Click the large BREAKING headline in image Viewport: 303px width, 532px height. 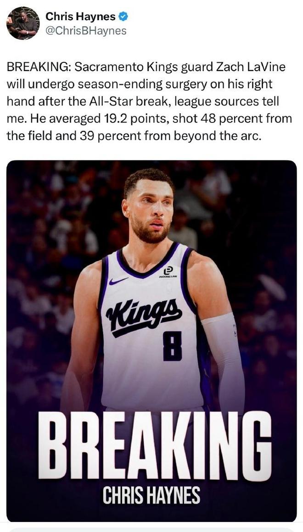pyautogui.click(x=154, y=445)
